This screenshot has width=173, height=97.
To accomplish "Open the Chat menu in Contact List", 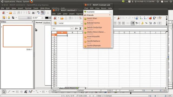I will (x=86, y=8).
